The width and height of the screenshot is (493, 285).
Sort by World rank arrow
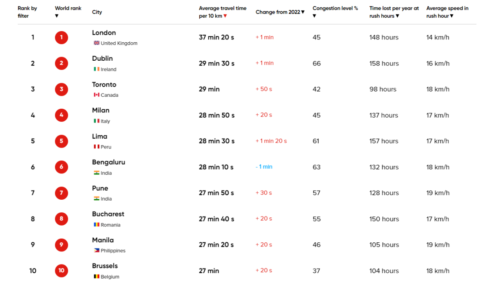[x=57, y=16]
